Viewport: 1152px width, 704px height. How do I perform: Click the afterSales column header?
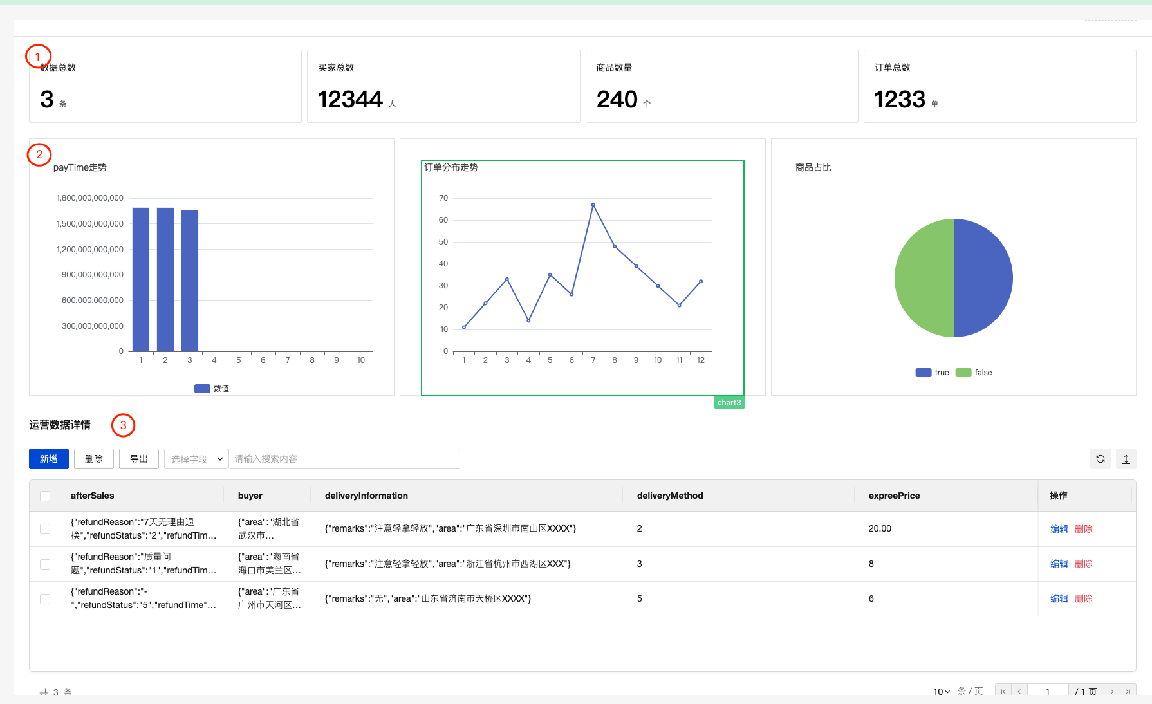(92, 496)
